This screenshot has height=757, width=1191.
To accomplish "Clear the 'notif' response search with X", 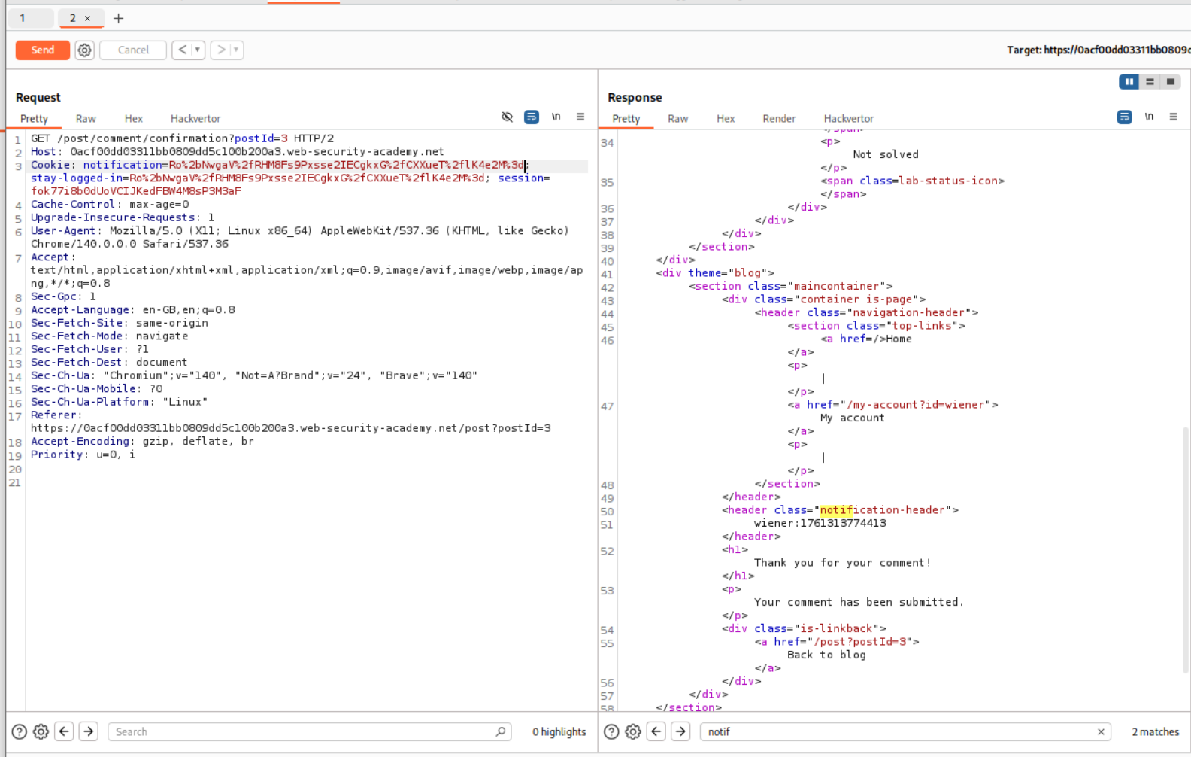I will tap(1101, 731).
